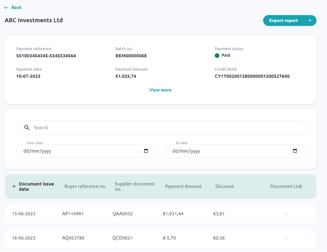
Task: Click the Buyer reference no. column header
Action: click(x=85, y=186)
